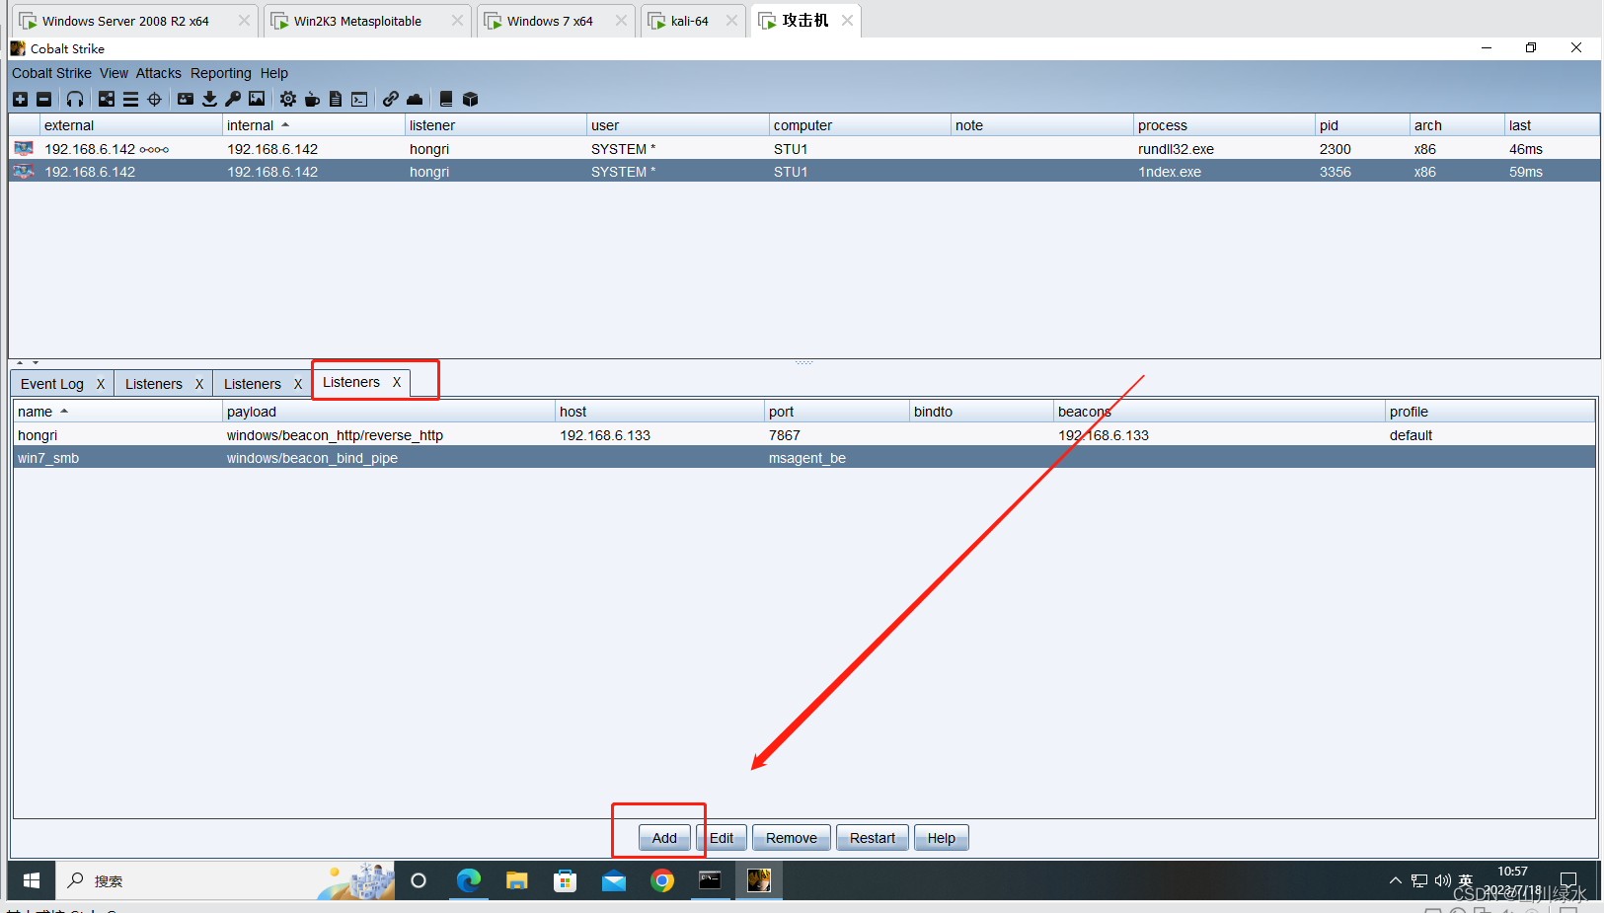Open the Cobalt Strike menu

[51, 73]
